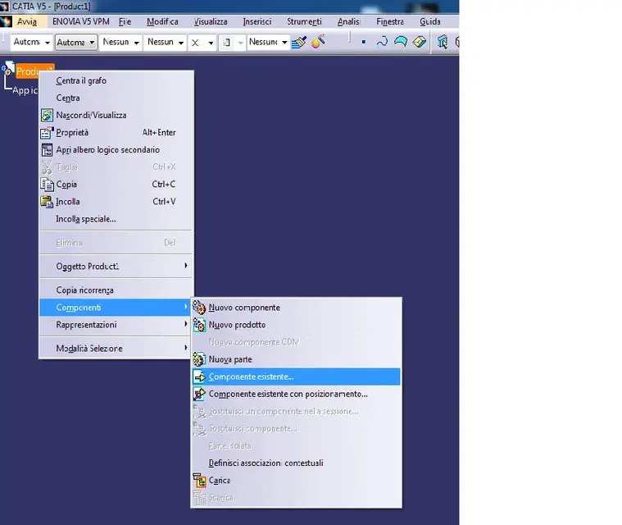
Task: Click the small page icon toolbar dropdown
Action: tap(231, 42)
